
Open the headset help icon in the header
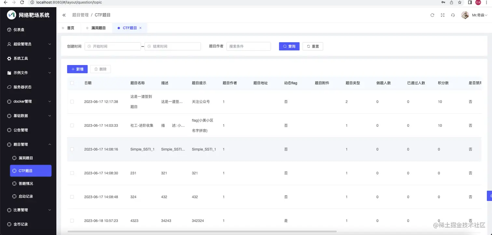(x=453, y=15)
